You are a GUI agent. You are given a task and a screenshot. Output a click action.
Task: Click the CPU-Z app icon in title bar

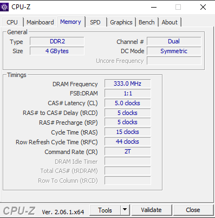4,7
